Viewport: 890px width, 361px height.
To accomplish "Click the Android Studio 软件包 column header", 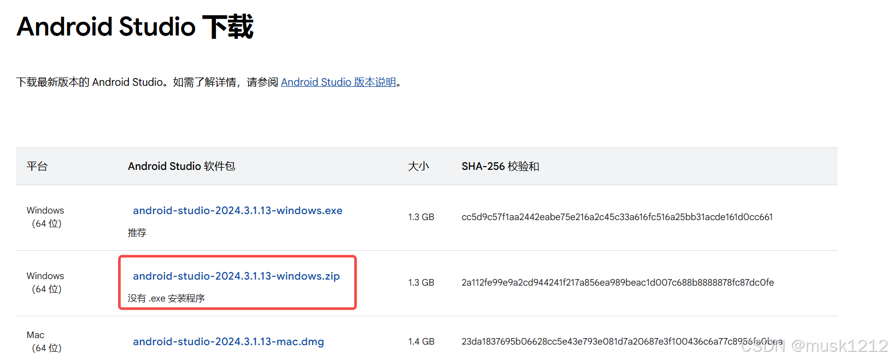I will point(181,166).
